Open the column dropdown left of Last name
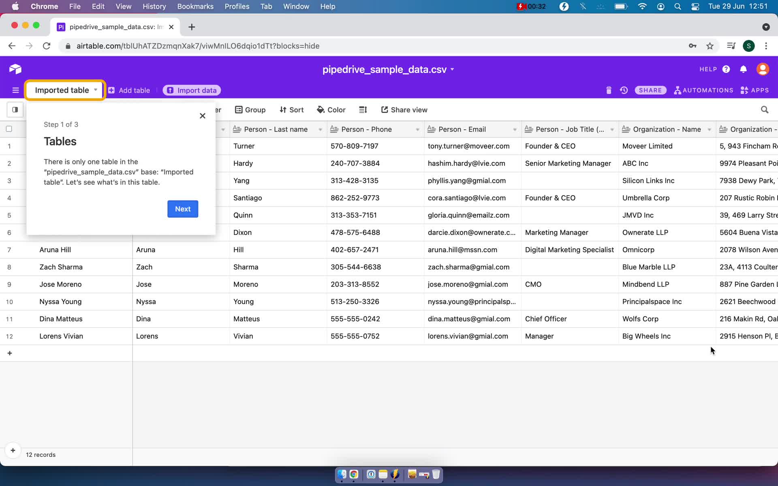The height and width of the screenshot is (486, 778). (x=223, y=130)
